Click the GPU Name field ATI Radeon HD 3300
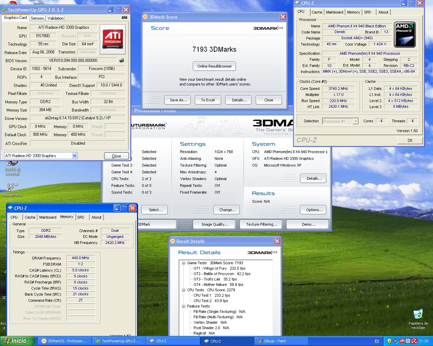The height and width of the screenshot is (346, 433). point(64,27)
